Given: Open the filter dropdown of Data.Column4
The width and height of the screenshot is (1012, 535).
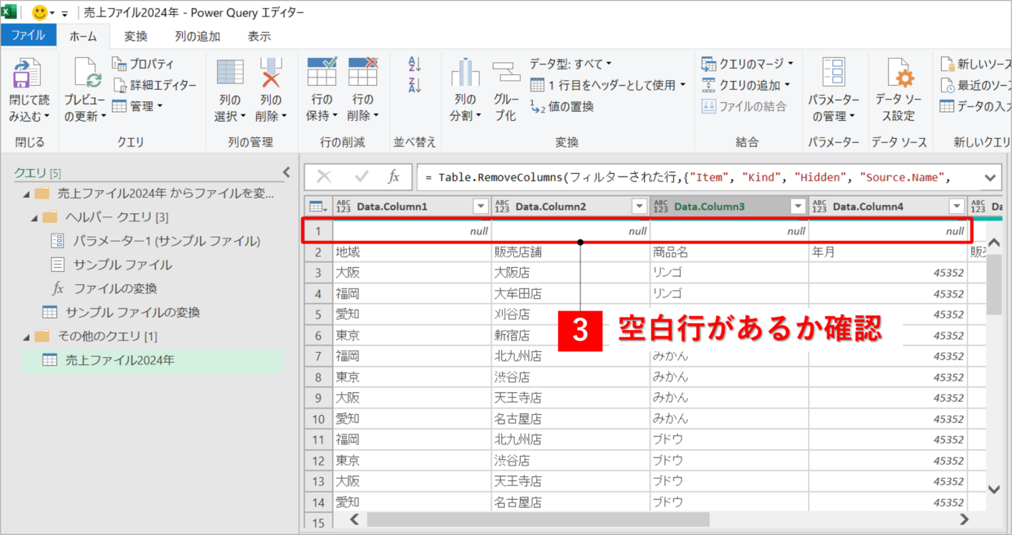Looking at the screenshot, I should [x=957, y=207].
